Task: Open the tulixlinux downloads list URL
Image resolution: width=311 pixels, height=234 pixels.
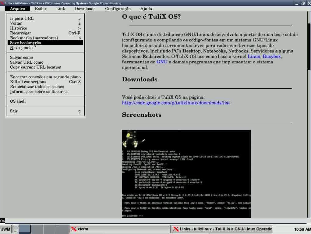Action: coord(176,103)
